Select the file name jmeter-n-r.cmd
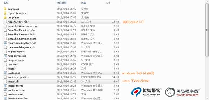Viewport: 210px width, 100px height. [17, 90]
